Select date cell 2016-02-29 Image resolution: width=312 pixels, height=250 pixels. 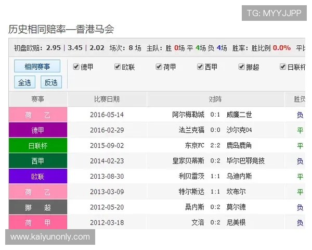coord(107,130)
